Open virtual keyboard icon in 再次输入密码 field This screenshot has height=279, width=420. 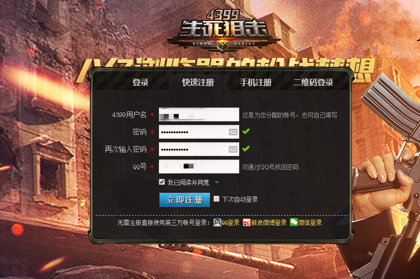click(233, 149)
